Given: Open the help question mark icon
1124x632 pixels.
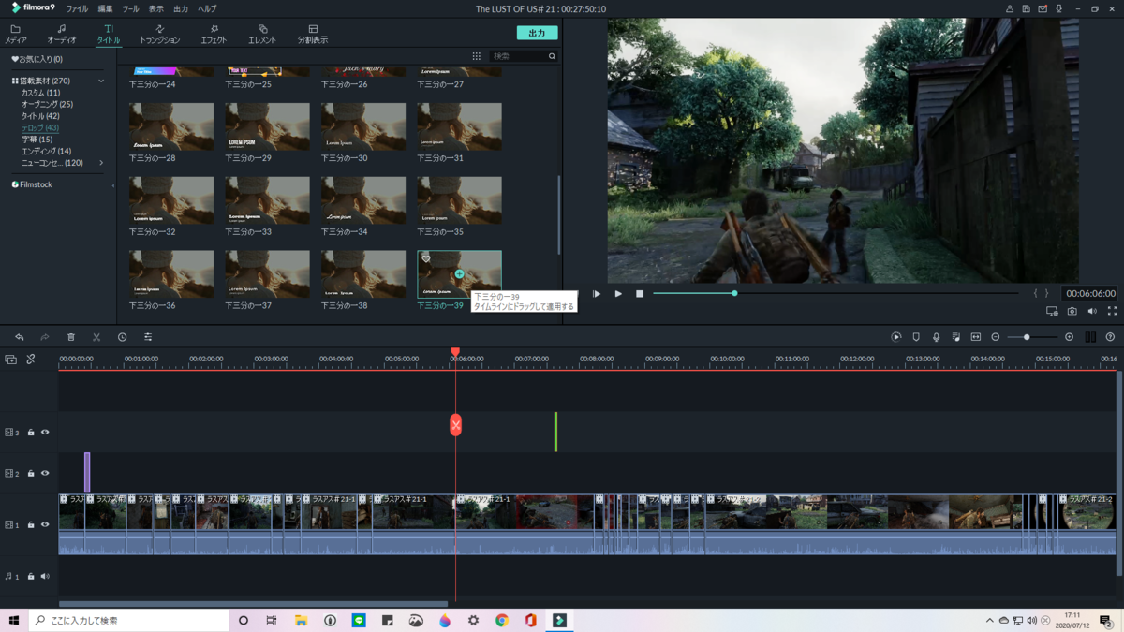Looking at the screenshot, I should pos(1110,337).
